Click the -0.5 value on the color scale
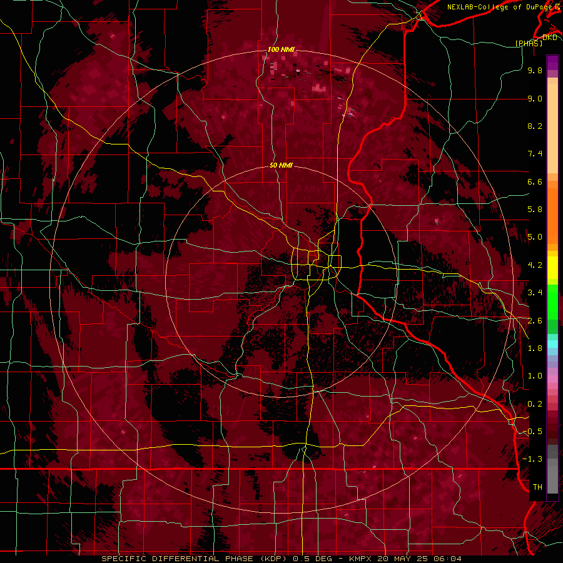The image size is (563, 563). 532,432
